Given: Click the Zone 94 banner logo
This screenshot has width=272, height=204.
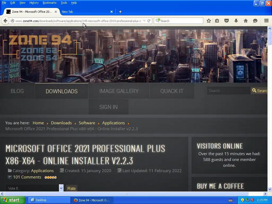Looking at the screenshot, I should tap(40, 48).
